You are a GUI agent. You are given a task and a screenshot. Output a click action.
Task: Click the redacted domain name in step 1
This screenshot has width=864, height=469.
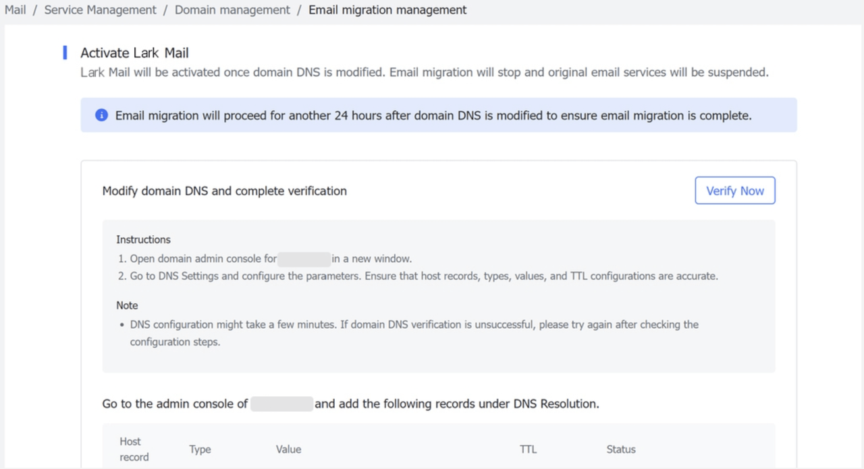[304, 258]
